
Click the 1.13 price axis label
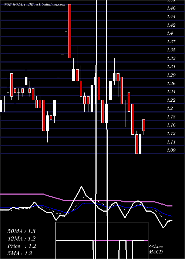(171, 133)
